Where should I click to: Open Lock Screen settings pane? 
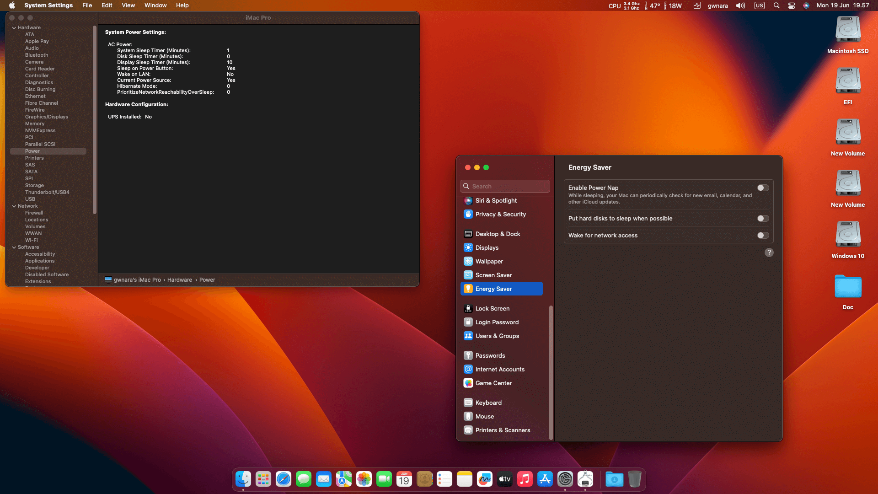(492, 308)
